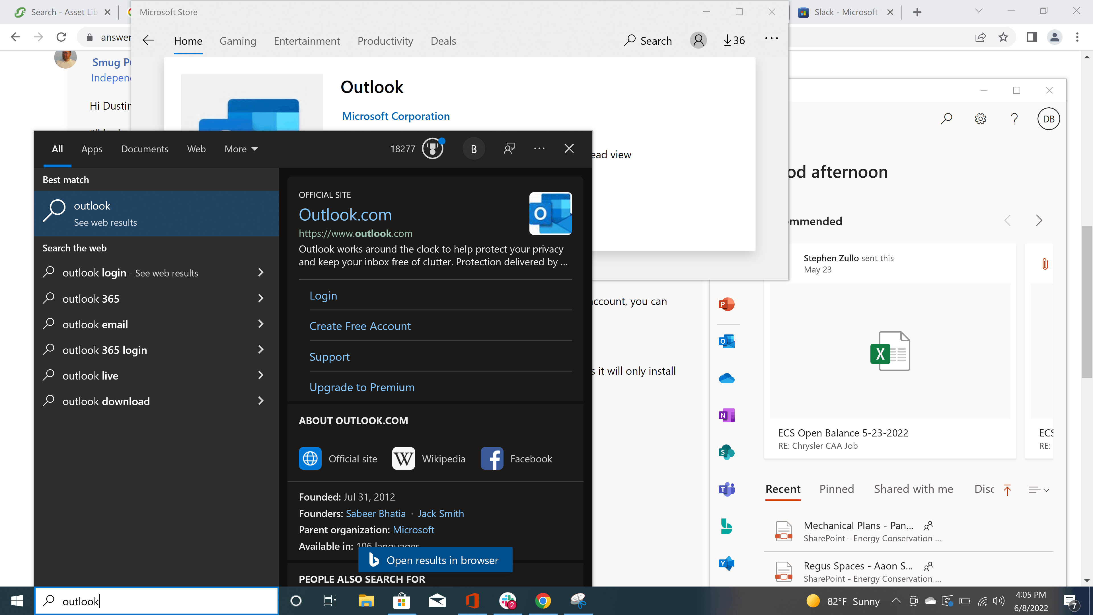Open the Windows Start menu
The height and width of the screenshot is (615, 1093).
pos(17,600)
